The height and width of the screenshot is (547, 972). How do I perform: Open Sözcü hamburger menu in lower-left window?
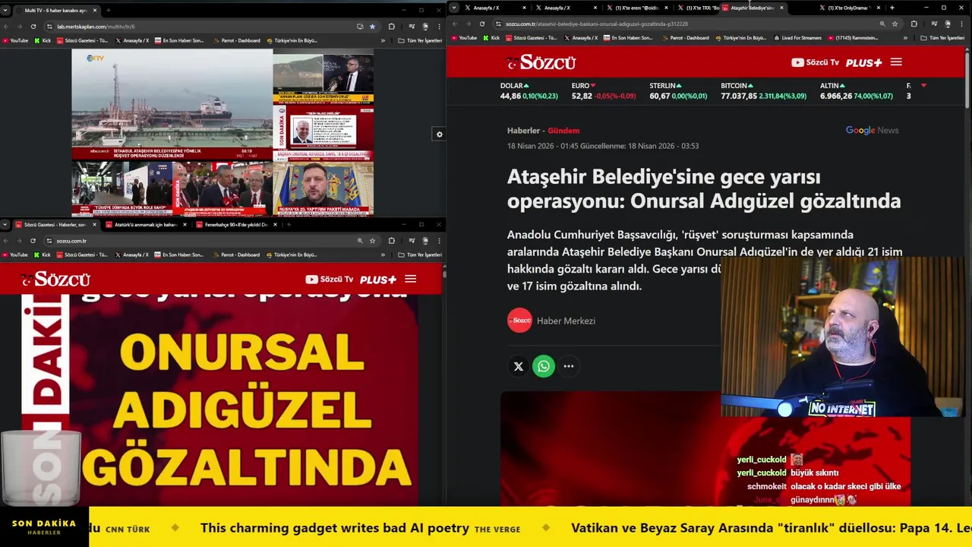(x=410, y=279)
